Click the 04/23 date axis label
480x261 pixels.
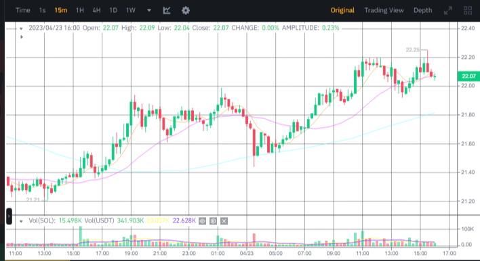click(246, 254)
